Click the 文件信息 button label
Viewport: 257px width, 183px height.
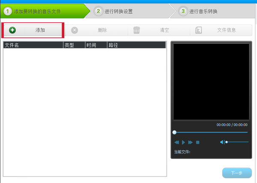tap(227, 30)
